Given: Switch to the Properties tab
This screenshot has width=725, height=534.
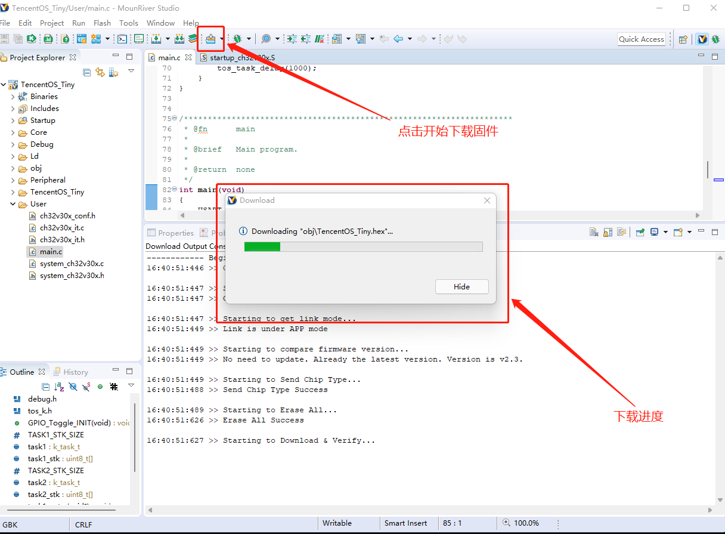Looking at the screenshot, I should click(171, 233).
